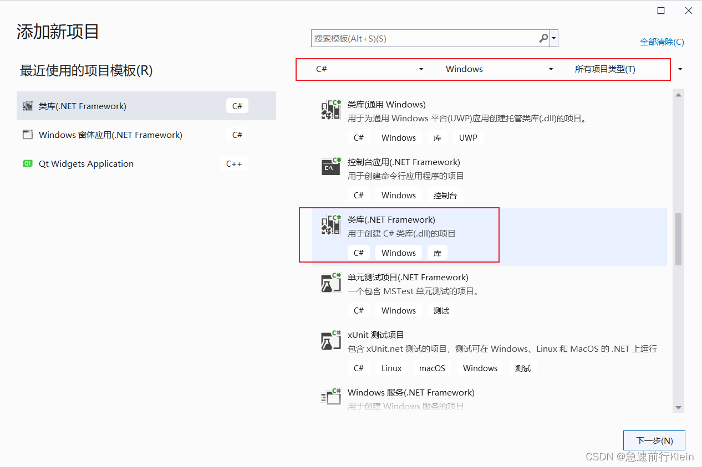
Task: Click the highlighted Class Library (.NET Framework) template icon
Action: pos(331,225)
